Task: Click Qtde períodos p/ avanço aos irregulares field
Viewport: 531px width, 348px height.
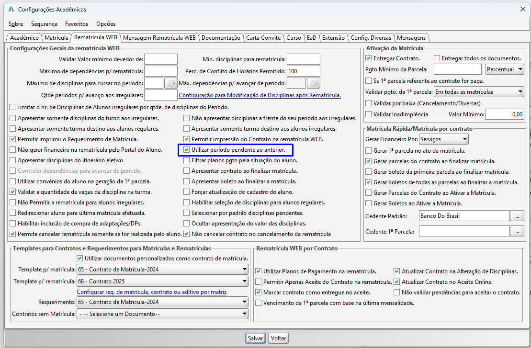Action: tap(160, 95)
